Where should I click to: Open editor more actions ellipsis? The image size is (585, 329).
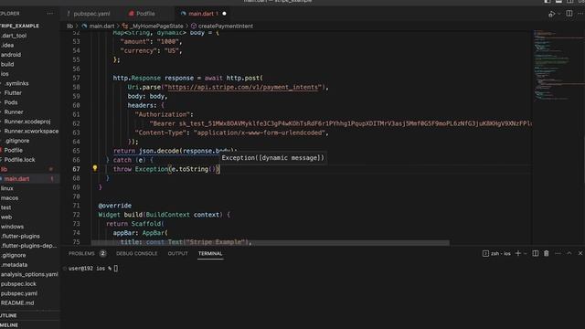[580, 14]
